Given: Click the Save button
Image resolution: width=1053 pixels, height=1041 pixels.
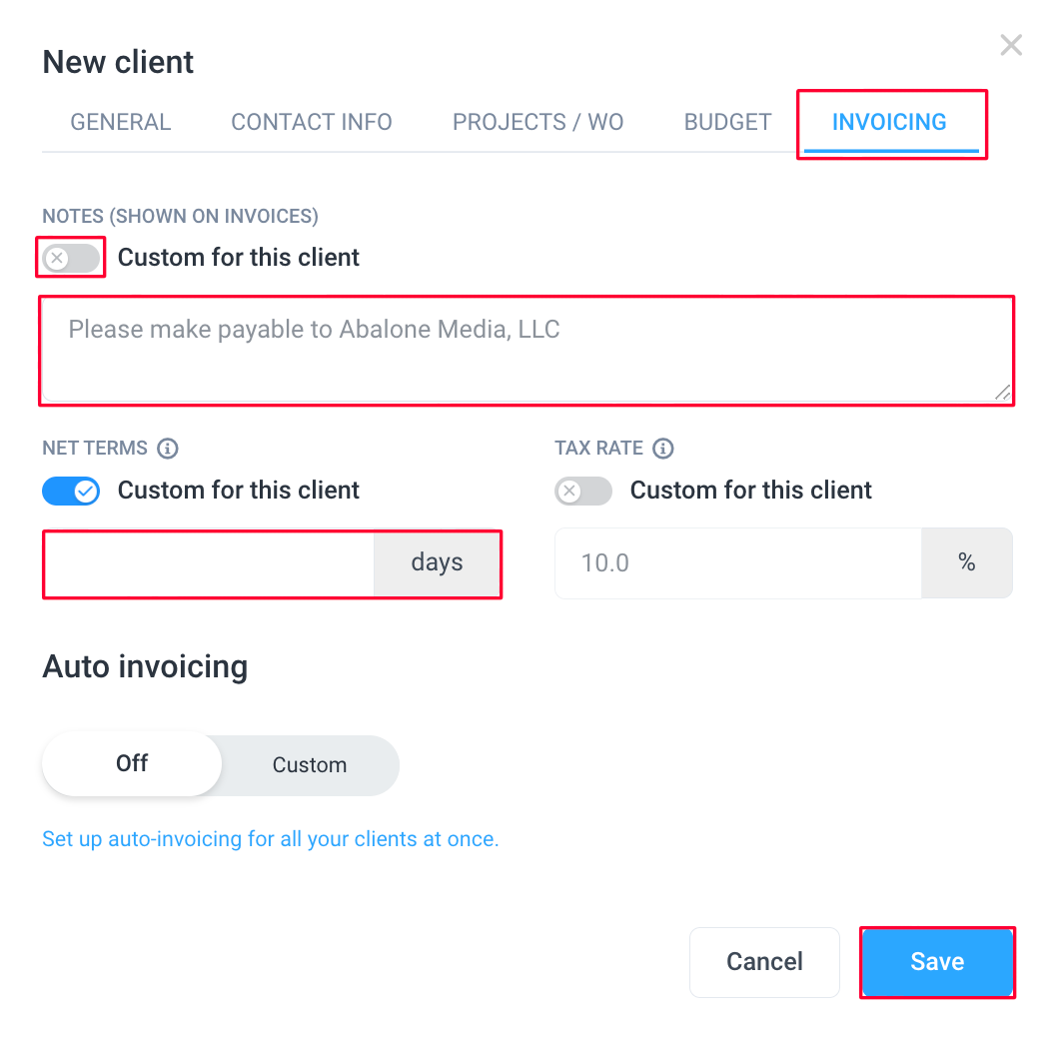Looking at the screenshot, I should (x=937, y=962).
